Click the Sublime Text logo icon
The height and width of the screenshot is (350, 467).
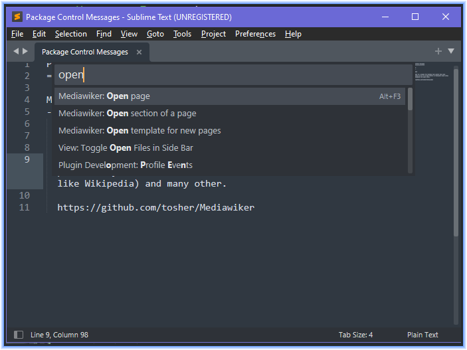pyautogui.click(x=17, y=17)
